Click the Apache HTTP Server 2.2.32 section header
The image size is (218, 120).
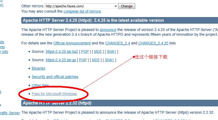[x=120, y=103]
